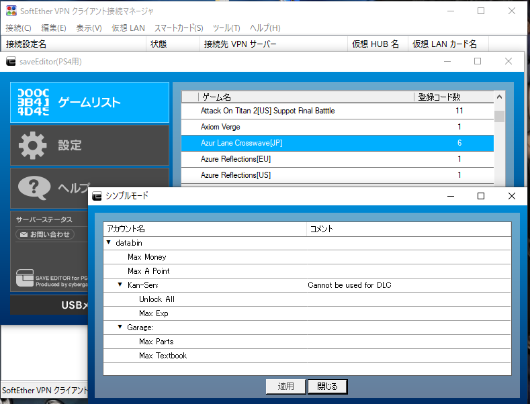Click the question mark Help icon
530x404 pixels.
33,186
